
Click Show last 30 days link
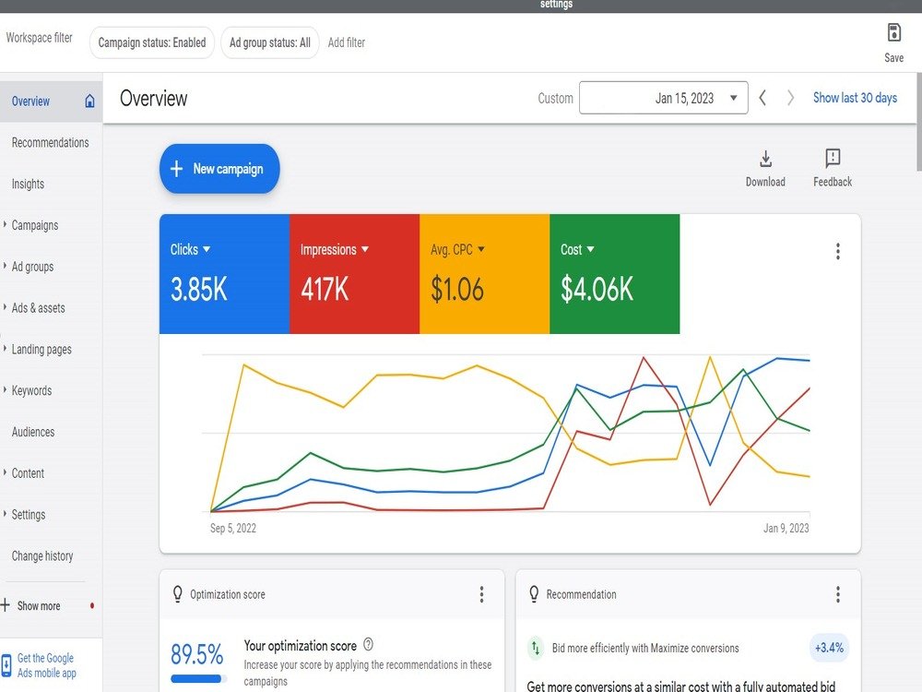coord(855,98)
